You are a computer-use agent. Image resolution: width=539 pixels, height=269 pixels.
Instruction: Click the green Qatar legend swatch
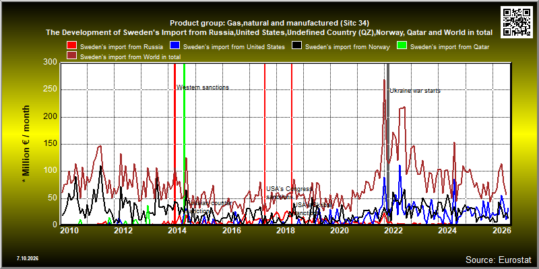click(x=402, y=46)
